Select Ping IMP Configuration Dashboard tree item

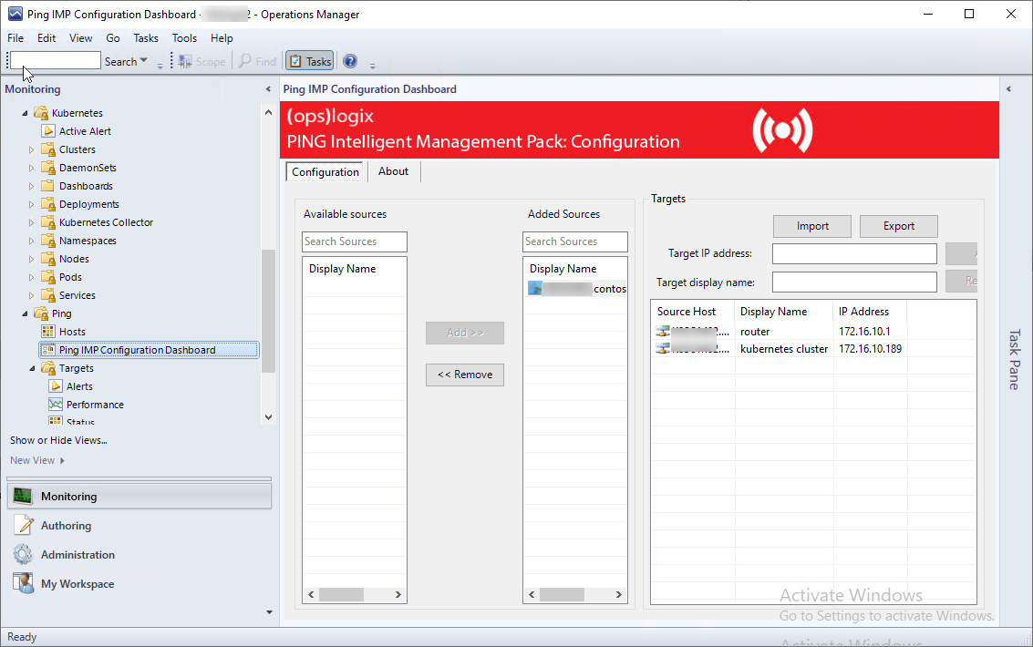tap(149, 350)
